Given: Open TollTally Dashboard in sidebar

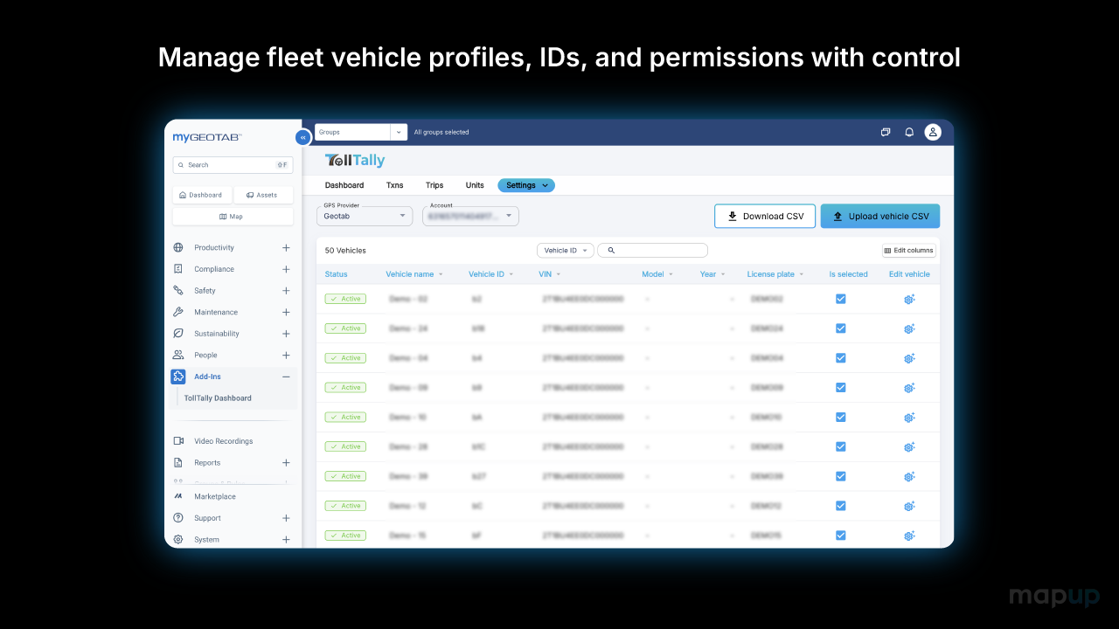Looking at the screenshot, I should click(218, 398).
